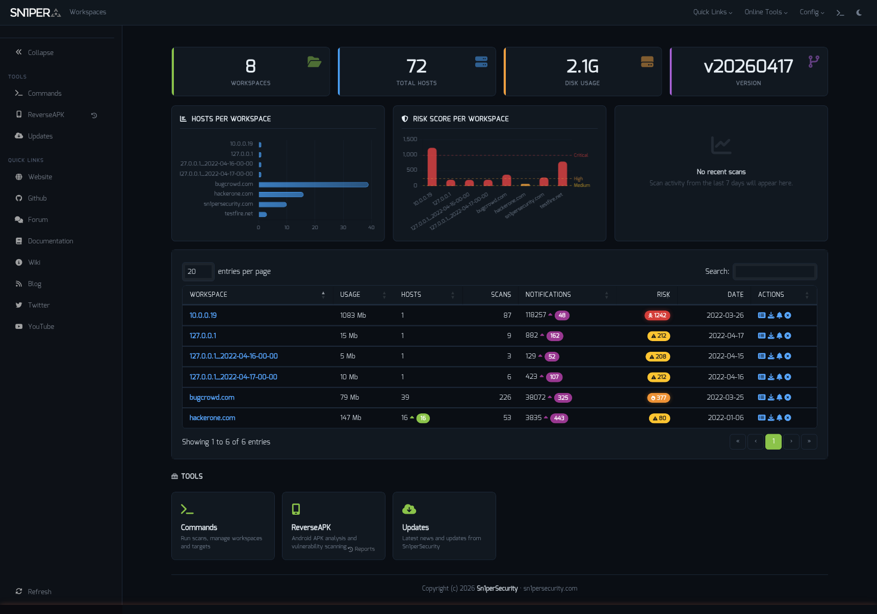
Task: Sort the table by the Hosts column
Action: [411, 295]
